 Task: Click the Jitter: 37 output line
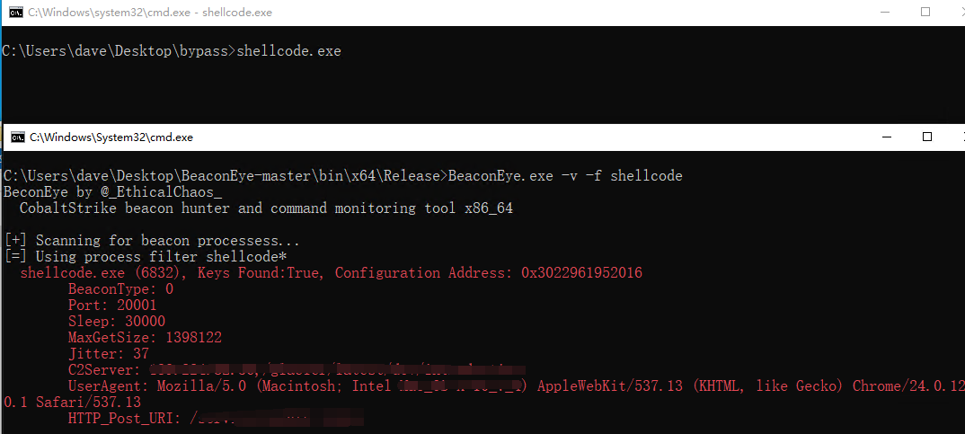tap(109, 354)
